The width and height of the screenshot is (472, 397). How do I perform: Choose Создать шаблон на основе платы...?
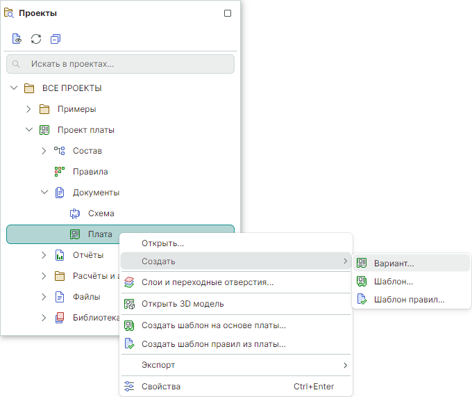213,325
